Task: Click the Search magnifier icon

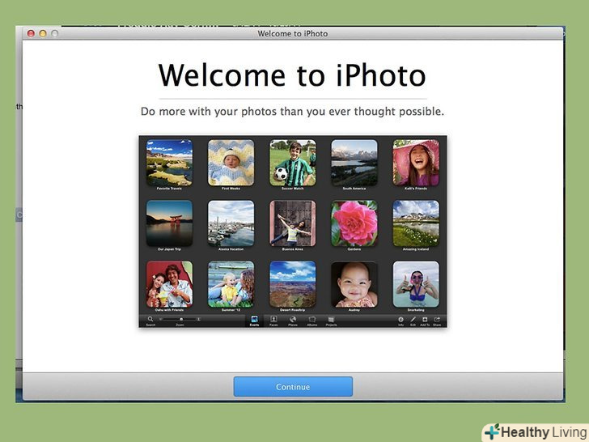Action: (150, 320)
